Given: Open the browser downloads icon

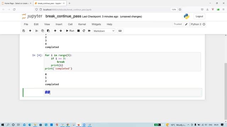Looking at the screenshot, I should tap(207, 10).
